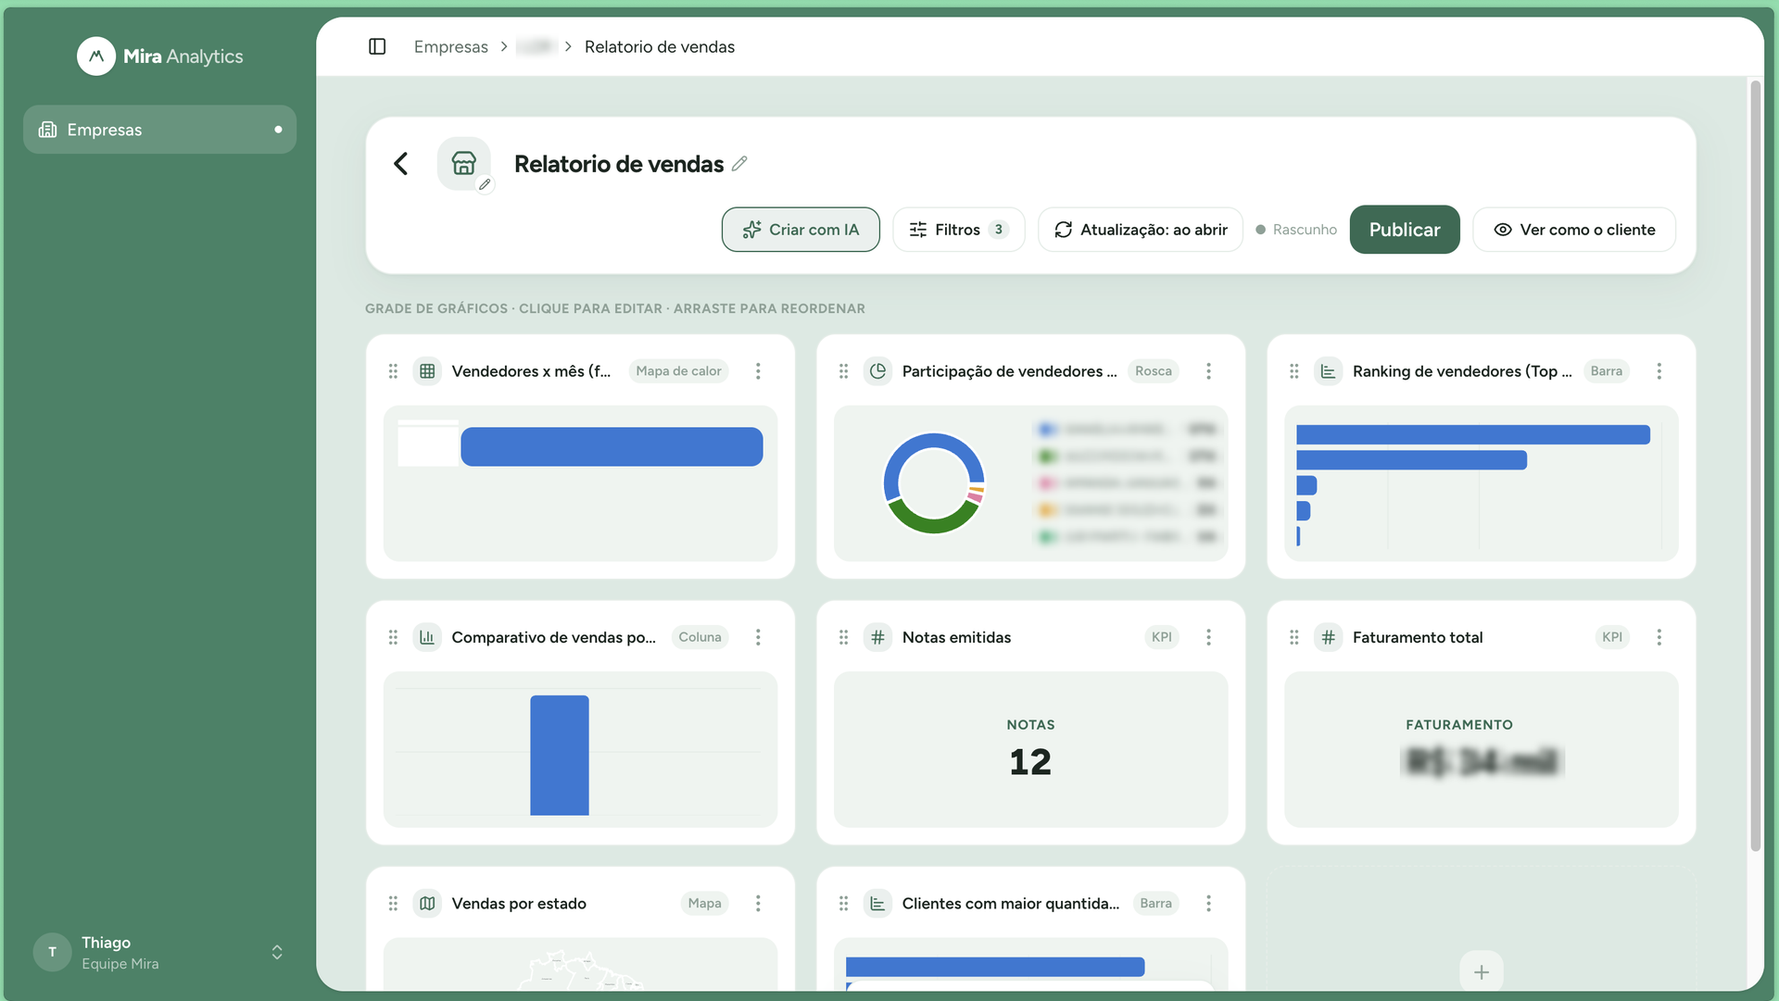Click the Mapa tag on Vendas por estado
This screenshot has height=1001, width=1779.
tap(704, 904)
